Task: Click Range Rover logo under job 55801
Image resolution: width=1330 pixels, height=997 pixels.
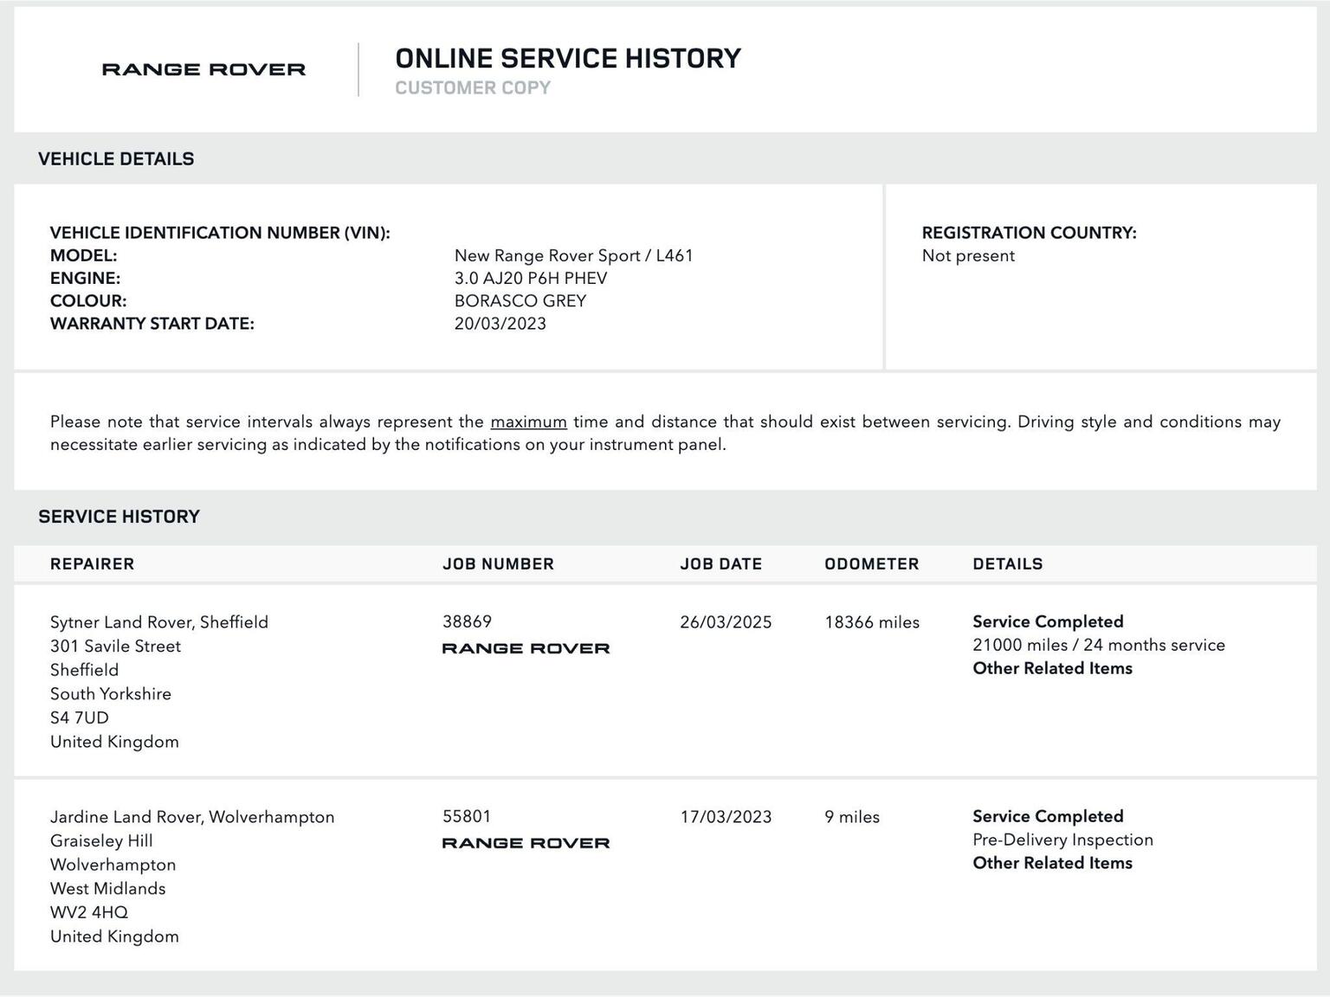Action: [x=526, y=843]
